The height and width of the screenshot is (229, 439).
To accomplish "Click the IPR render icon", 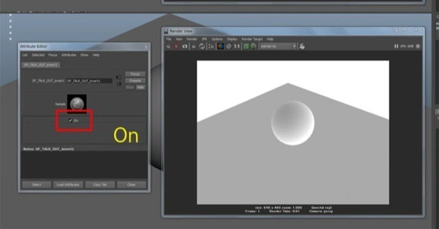I will coord(194,46).
